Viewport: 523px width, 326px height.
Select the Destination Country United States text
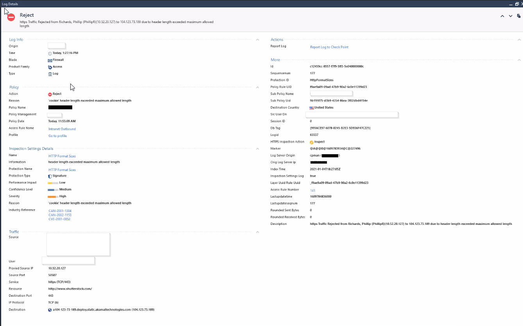click(324, 108)
